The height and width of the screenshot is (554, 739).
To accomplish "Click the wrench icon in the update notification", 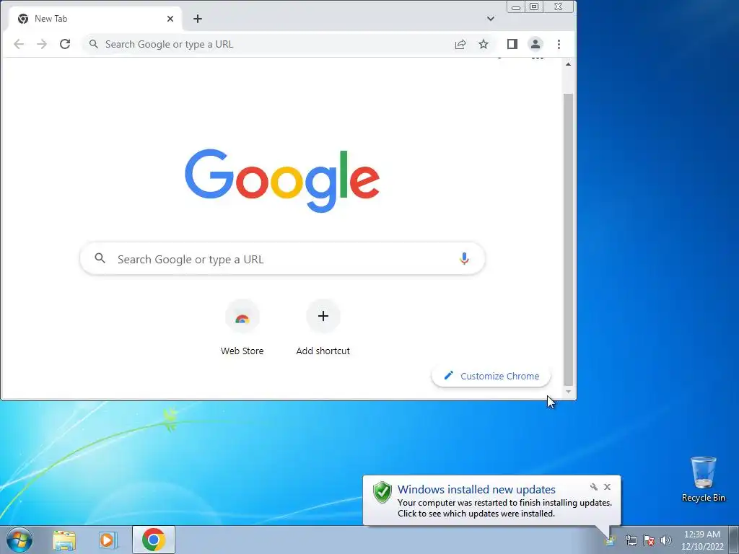I will [594, 487].
